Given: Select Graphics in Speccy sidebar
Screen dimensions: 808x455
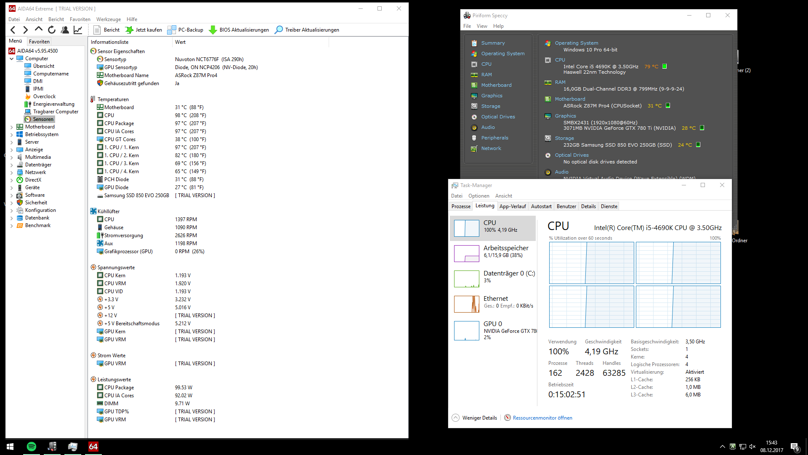Looking at the screenshot, I should click(x=492, y=96).
